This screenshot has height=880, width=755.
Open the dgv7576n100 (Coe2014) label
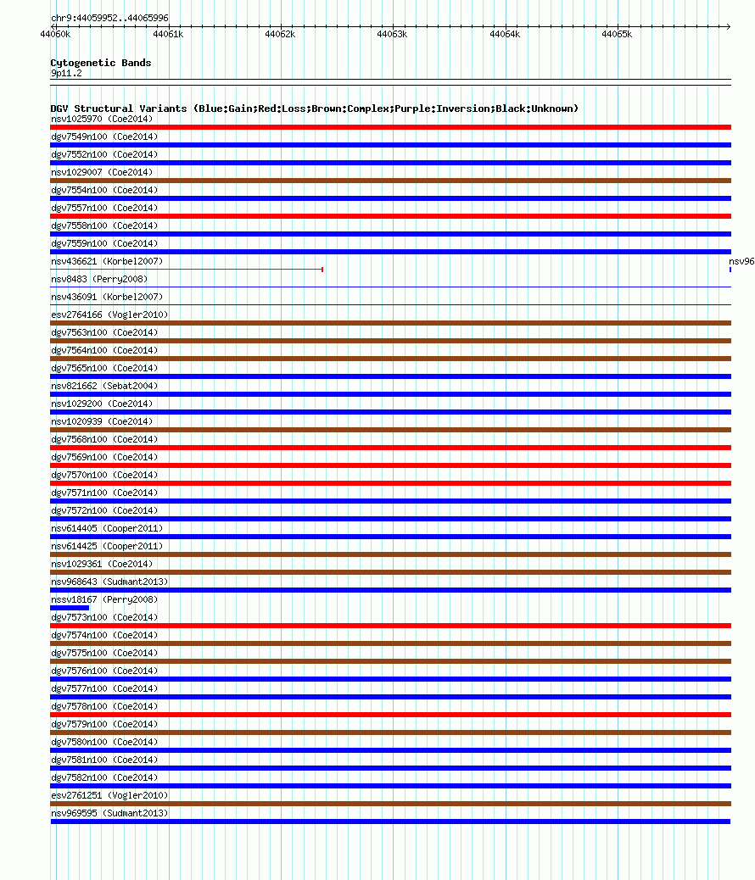104,671
